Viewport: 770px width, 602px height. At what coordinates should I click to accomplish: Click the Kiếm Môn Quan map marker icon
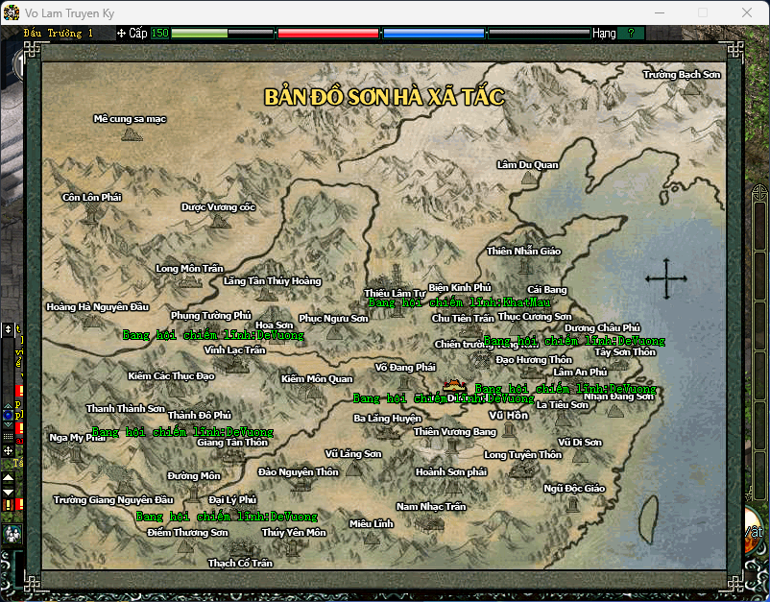tap(314, 392)
